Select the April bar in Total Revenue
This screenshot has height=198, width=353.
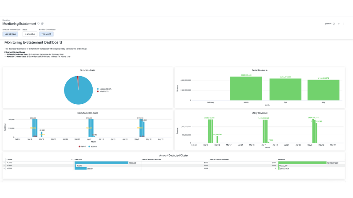[285, 89]
